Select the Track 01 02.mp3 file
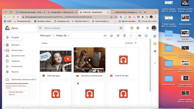The height and width of the screenshot is (109, 194). (x=123, y=63)
